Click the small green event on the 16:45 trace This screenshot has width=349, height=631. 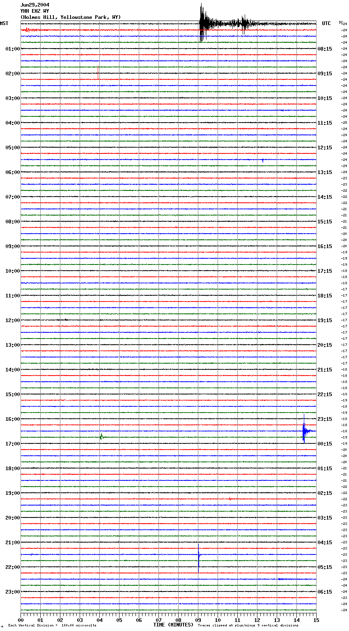point(101,437)
